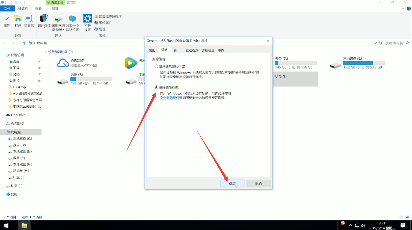Click the 安全删除硬件 link
Viewport: 412px width, 230px height.
click(170, 98)
